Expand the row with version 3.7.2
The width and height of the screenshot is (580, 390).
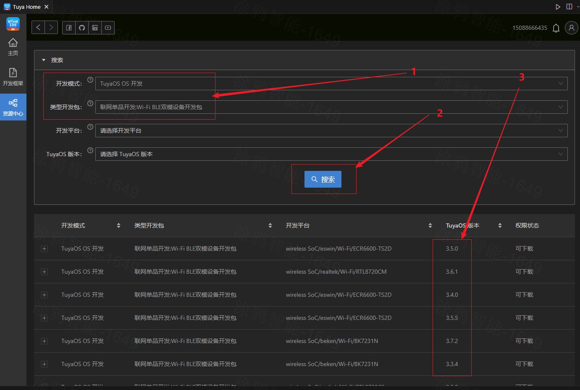(44, 341)
